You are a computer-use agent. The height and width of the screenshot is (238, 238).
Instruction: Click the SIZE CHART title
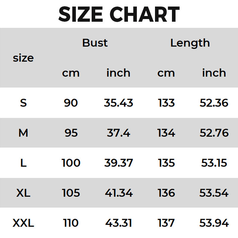(119, 14)
